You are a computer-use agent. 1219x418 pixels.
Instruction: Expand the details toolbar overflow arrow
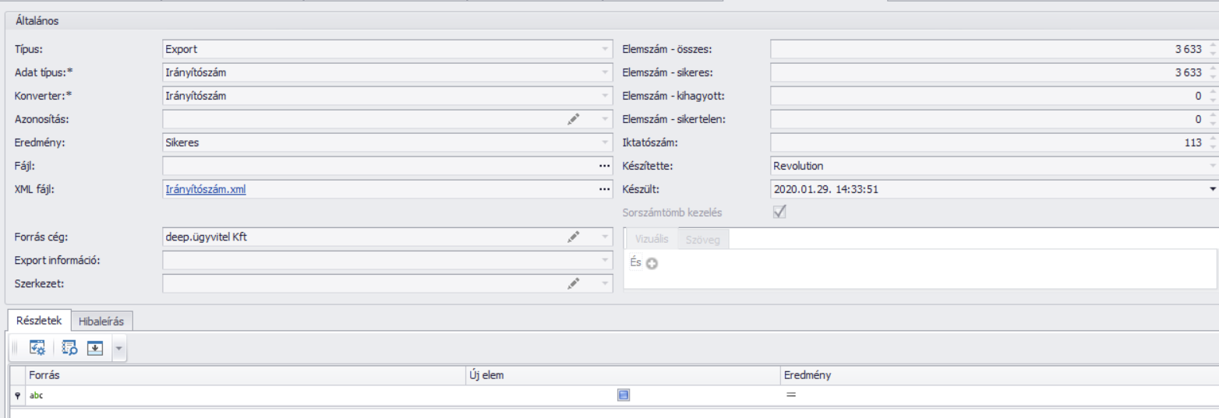[x=118, y=349]
